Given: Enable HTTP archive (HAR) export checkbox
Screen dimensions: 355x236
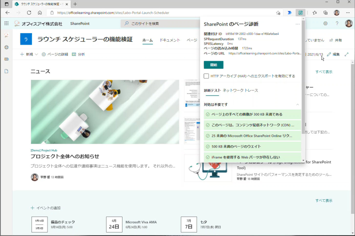Looking at the screenshot, I should (x=206, y=76).
